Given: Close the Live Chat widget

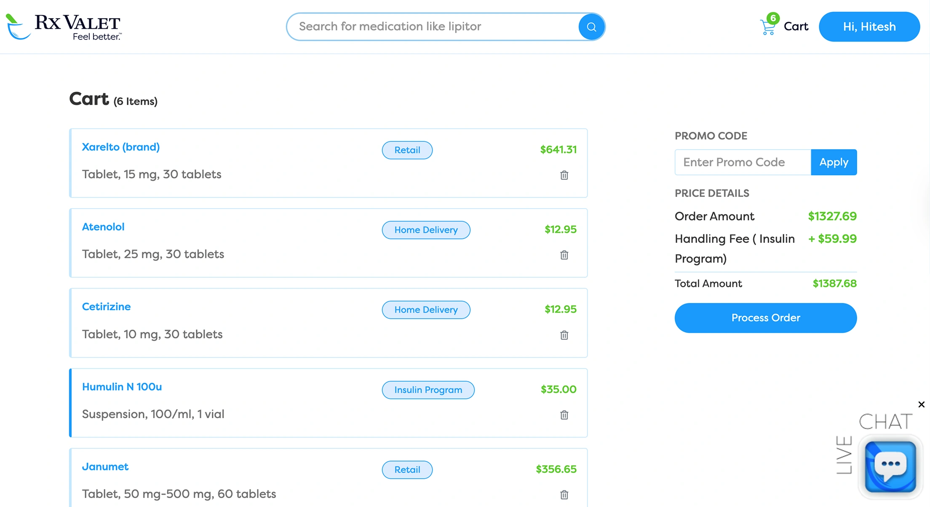Looking at the screenshot, I should click(921, 405).
